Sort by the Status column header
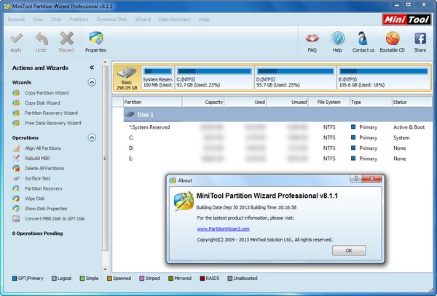 coord(412,102)
